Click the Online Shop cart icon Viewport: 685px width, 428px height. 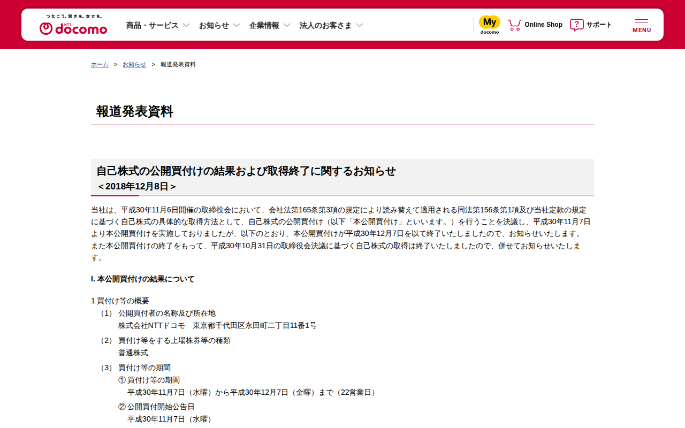click(x=514, y=25)
